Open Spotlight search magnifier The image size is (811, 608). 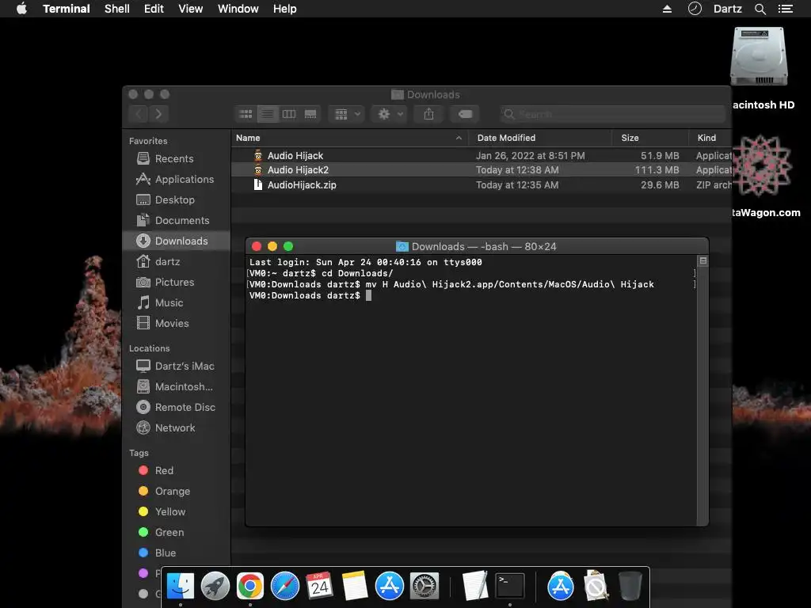tap(760, 9)
